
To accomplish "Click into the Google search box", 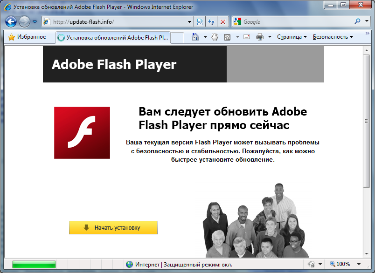I will (297, 22).
